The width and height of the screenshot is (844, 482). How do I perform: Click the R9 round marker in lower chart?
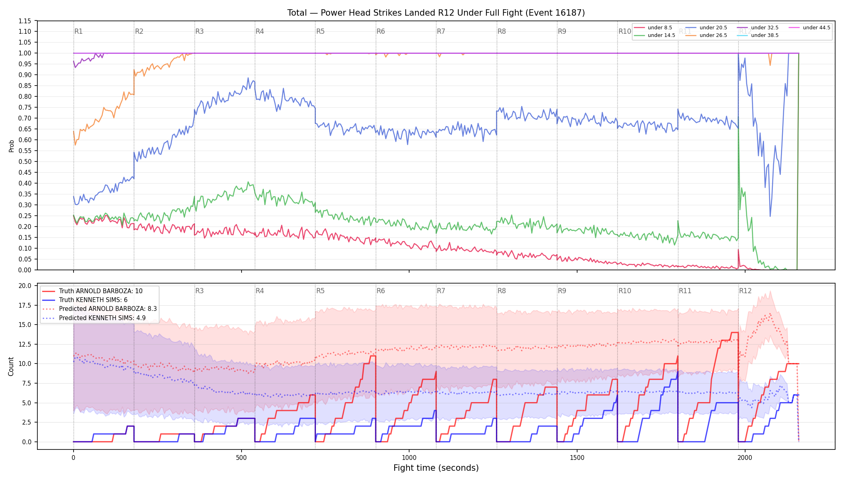coord(562,291)
